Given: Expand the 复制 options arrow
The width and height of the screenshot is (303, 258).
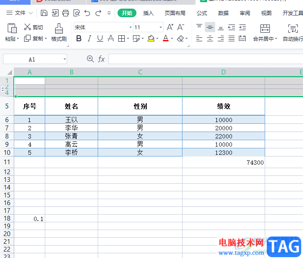Looking at the screenshot, I should [x=46, y=38].
